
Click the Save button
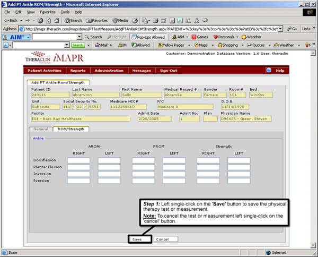pos(140,239)
